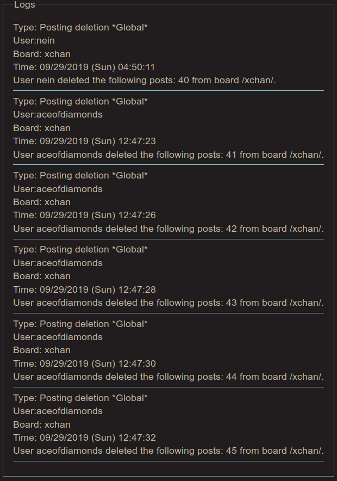
Task: Click first 'Type: Posting deletion *Global*' heading
Action: tap(80, 27)
